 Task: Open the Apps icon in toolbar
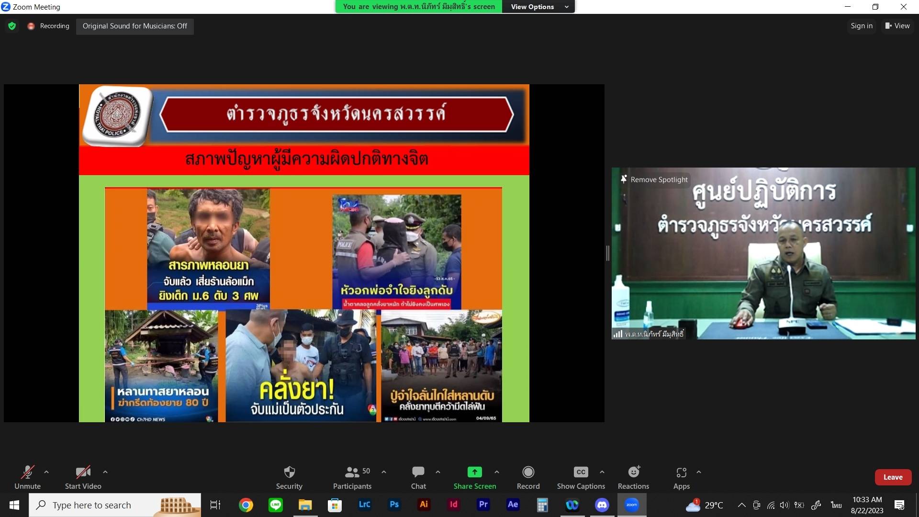click(x=681, y=472)
